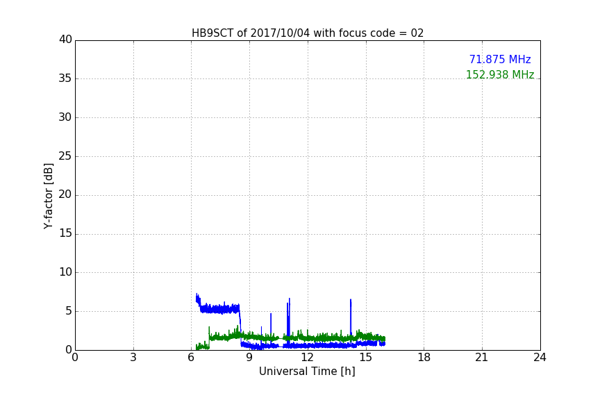Image resolution: width=600 pixels, height=400 pixels.
Task: Click the y-axis tick label 40
Action: [x=65, y=40]
